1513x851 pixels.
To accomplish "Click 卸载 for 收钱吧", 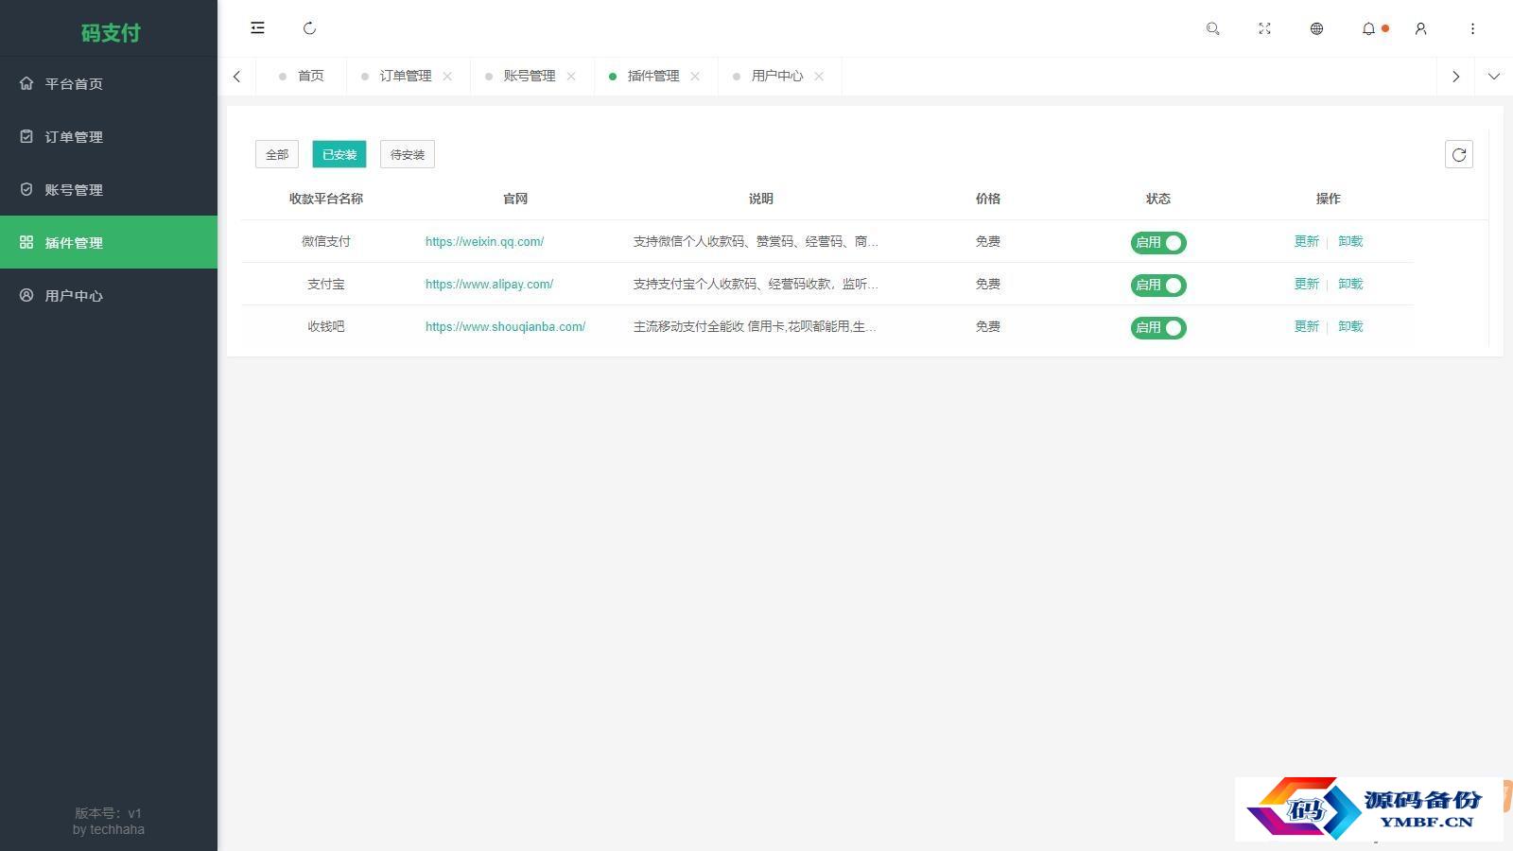I will [x=1350, y=326].
